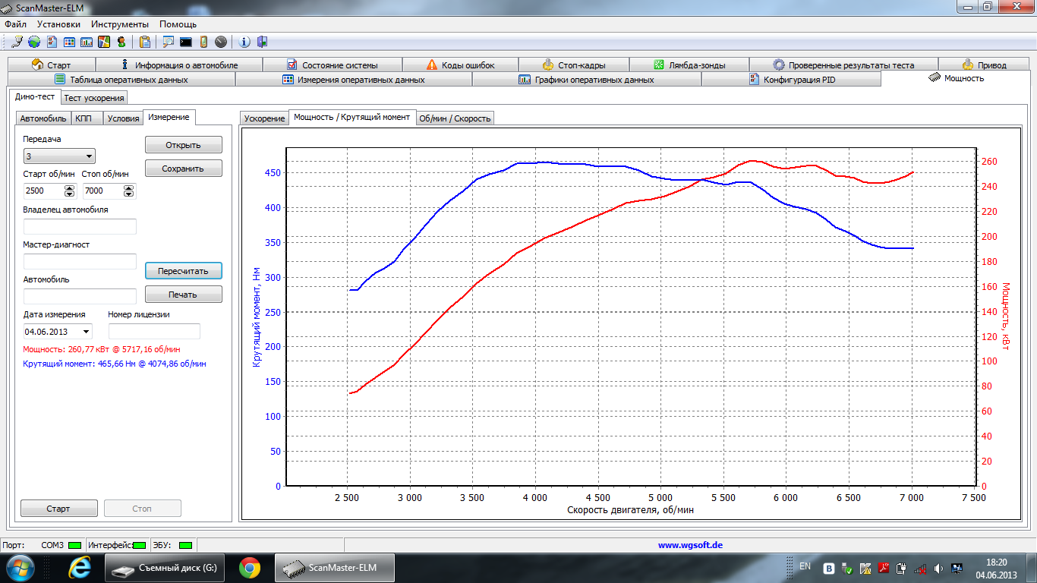Click the blue information icon in toolbar
Image resolution: width=1037 pixels, height=583 pixels.
tap(244, 42)
